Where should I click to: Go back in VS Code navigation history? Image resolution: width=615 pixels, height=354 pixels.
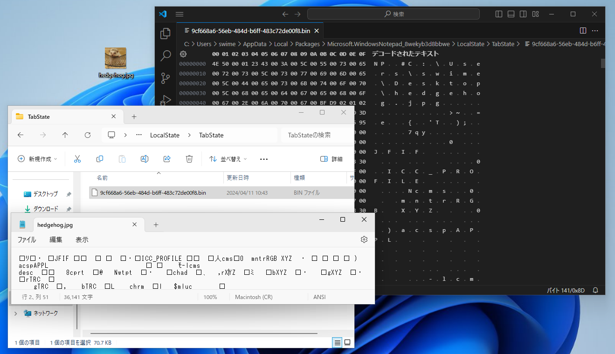285,14
